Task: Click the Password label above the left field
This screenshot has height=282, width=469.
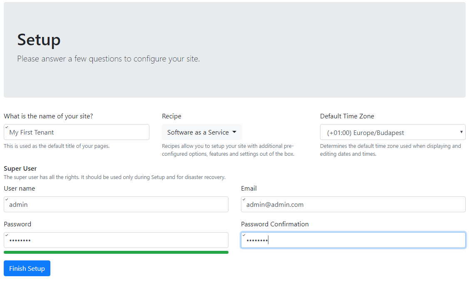Action: tap(17, 224)
